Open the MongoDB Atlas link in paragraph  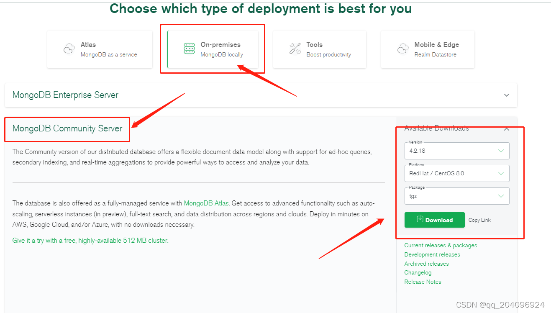[x=206, y=203]
